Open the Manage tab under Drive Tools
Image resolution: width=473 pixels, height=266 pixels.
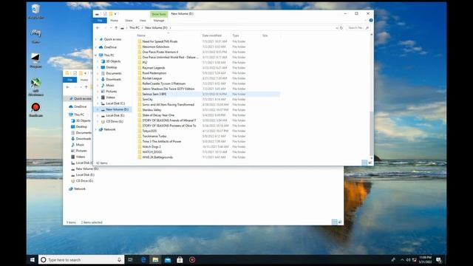159,21
